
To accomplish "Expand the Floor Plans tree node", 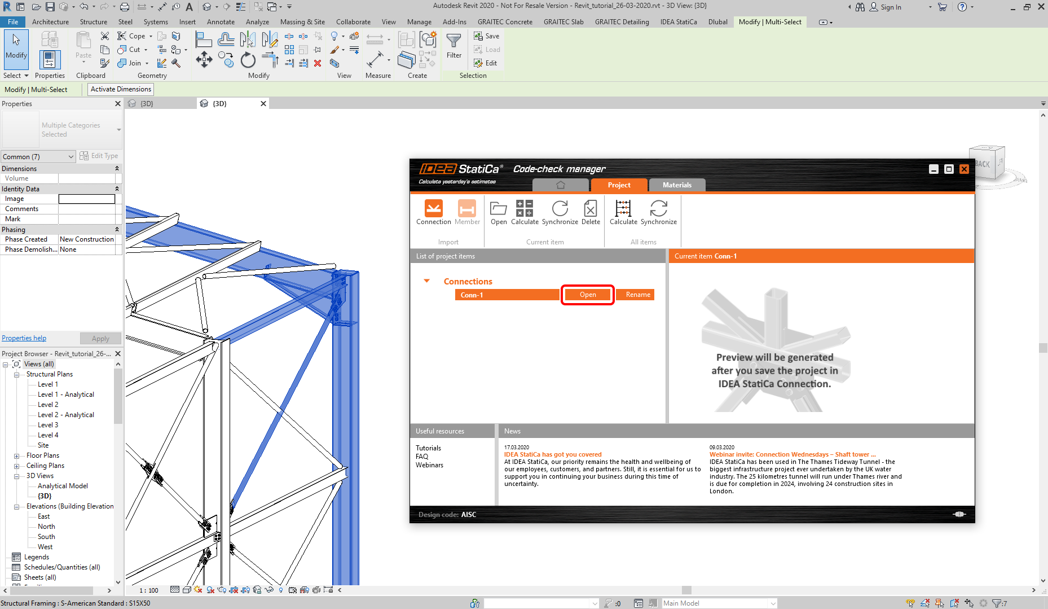I will click(x=16, y=456).
